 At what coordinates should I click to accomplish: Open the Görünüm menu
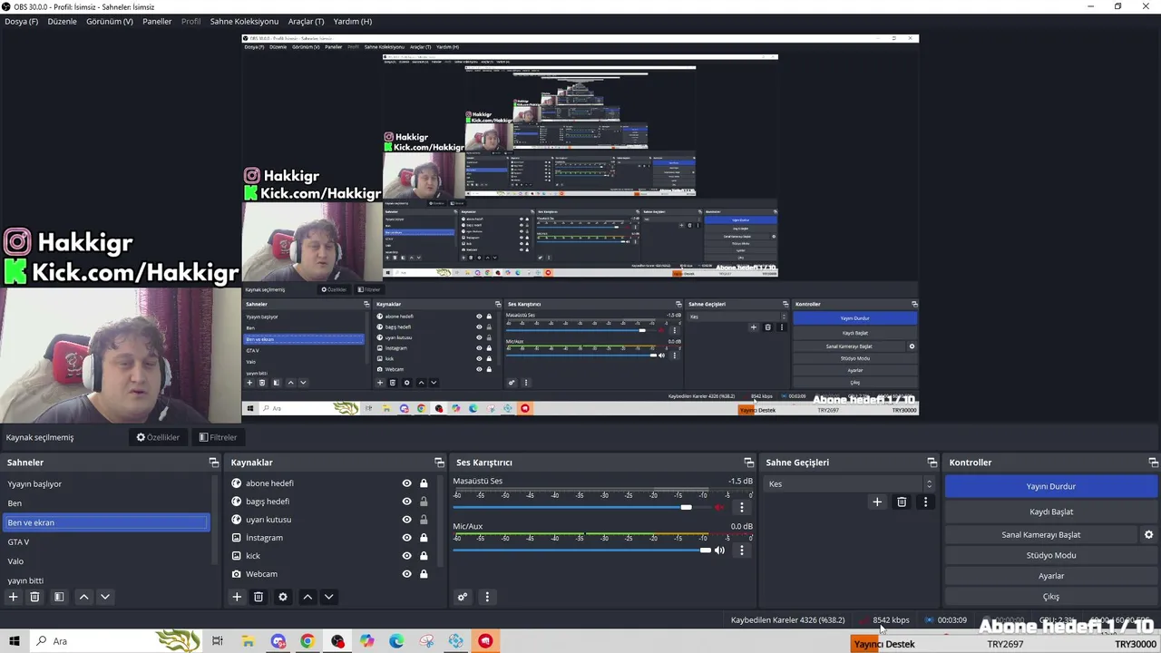[x=110, y=21]
